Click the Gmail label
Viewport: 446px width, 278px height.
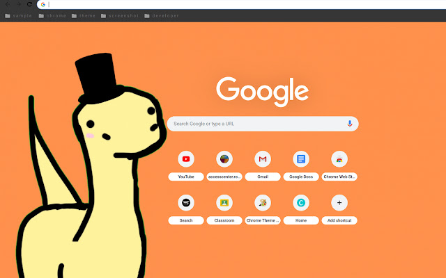click(x=263, y=177)
